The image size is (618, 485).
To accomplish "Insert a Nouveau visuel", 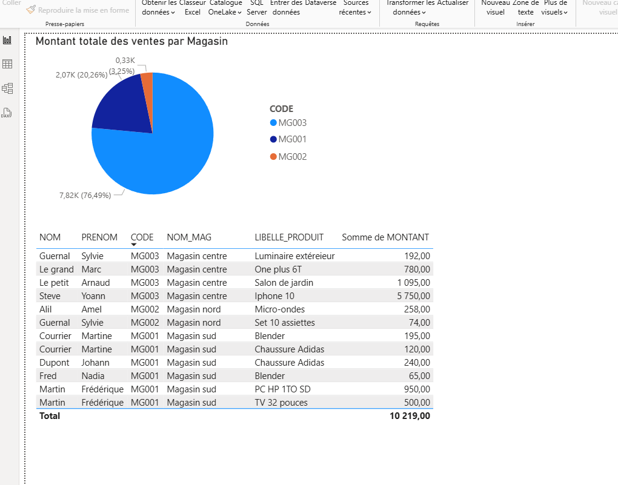I will click(495, 7).
